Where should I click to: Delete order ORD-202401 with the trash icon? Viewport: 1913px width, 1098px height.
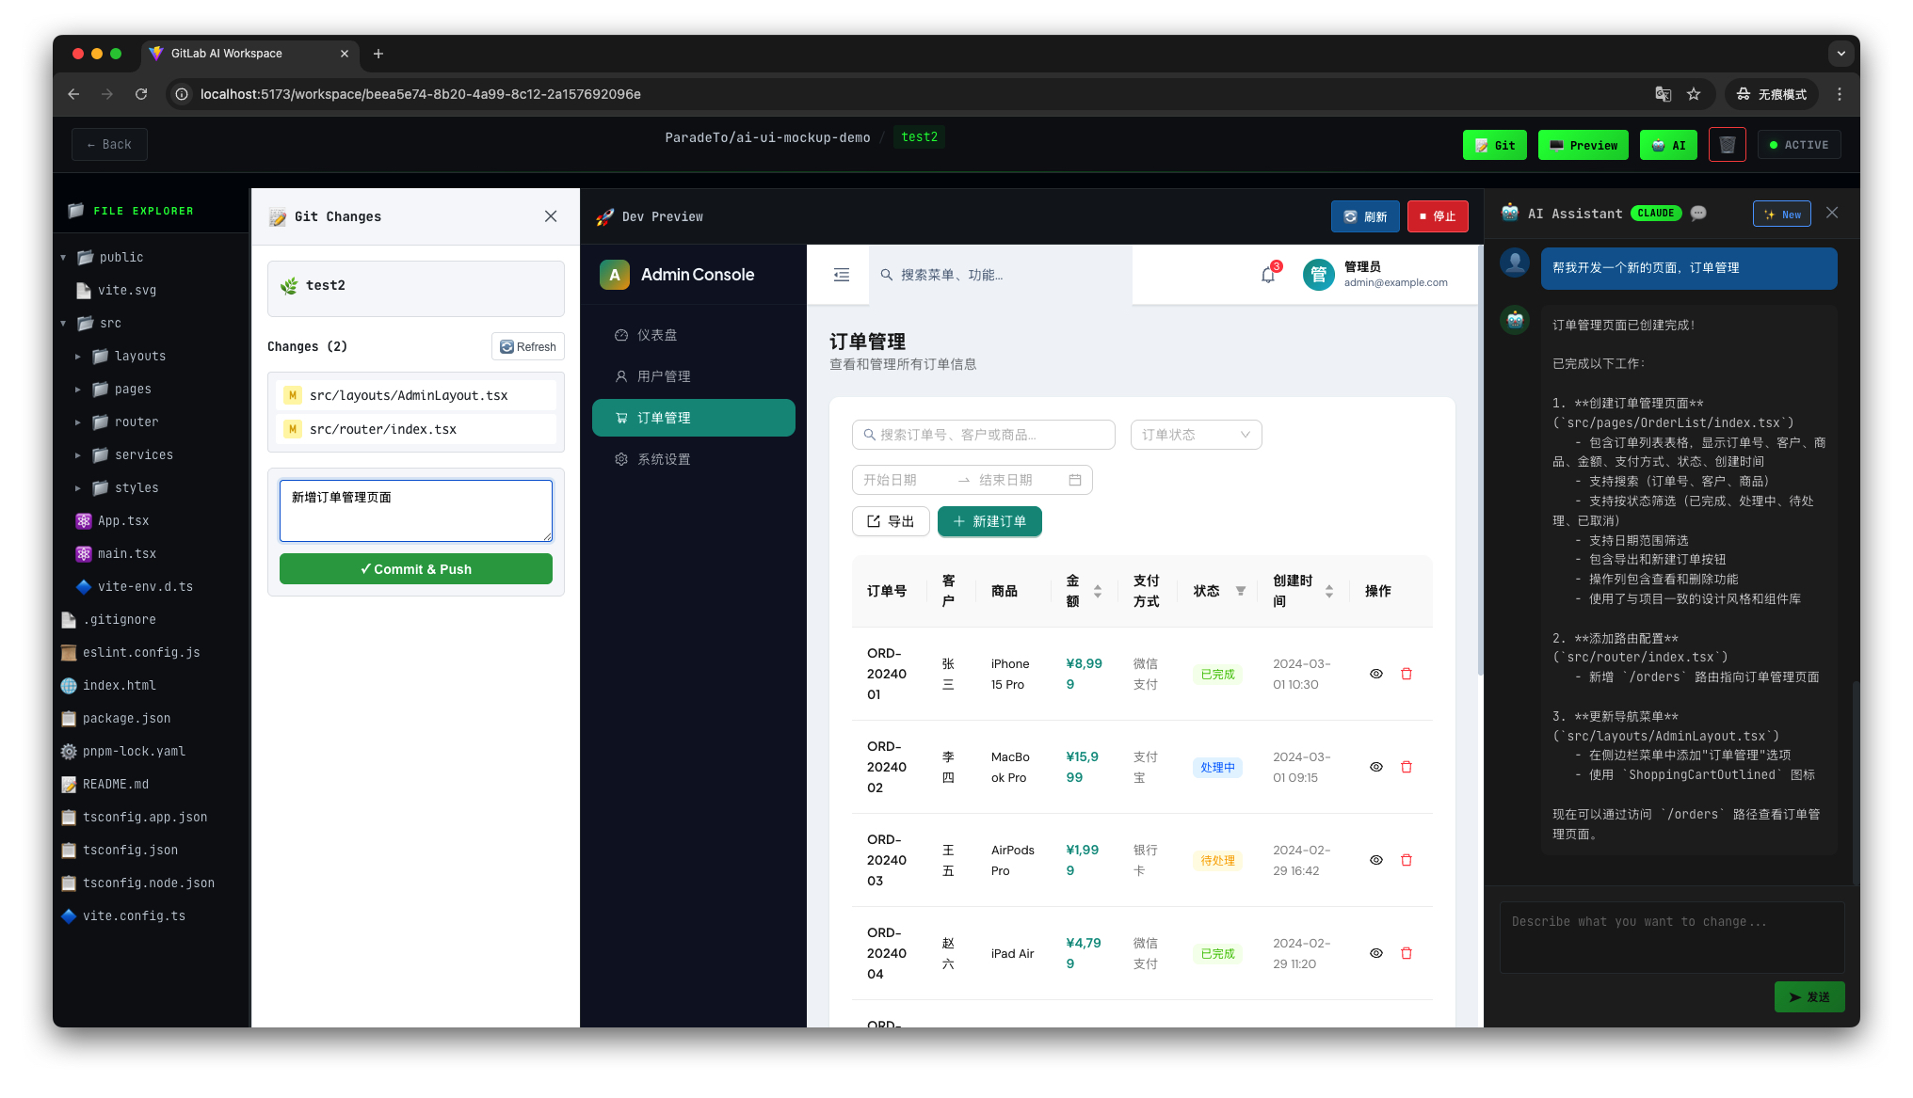coord(1406,674)
